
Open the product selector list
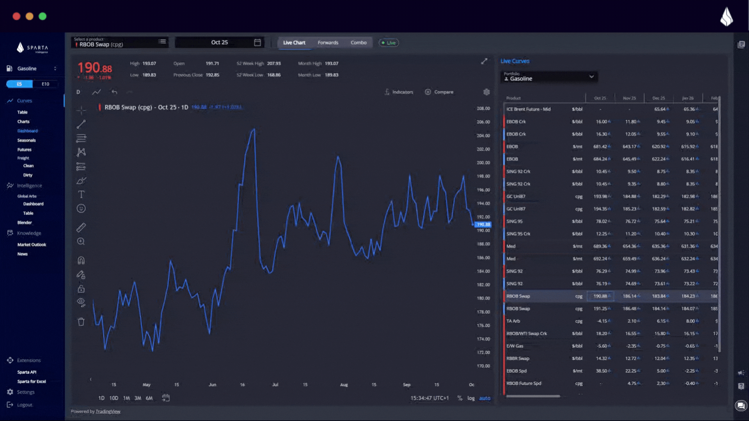(x=162, y=42)
